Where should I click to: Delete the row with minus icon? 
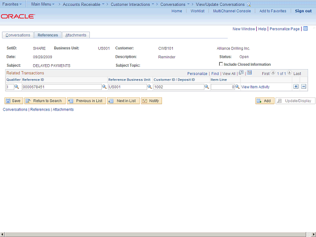pyautogui.click(x=304, y=86)
